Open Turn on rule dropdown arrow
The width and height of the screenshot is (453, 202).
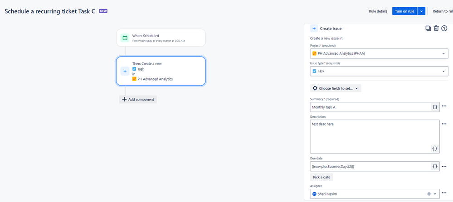(x=421, y=11)
